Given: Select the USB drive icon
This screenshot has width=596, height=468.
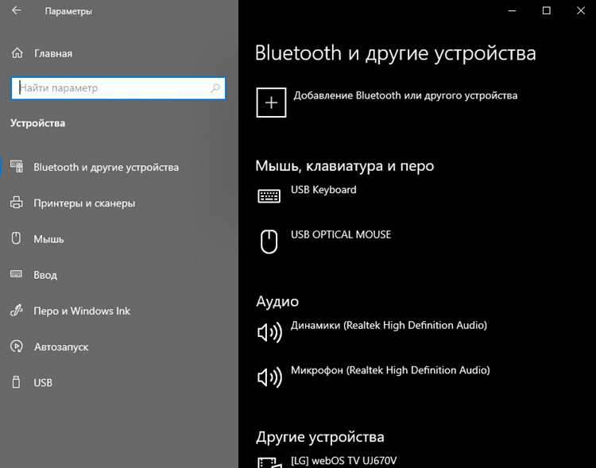Looking at the screenshot, I should click(16, 382).
